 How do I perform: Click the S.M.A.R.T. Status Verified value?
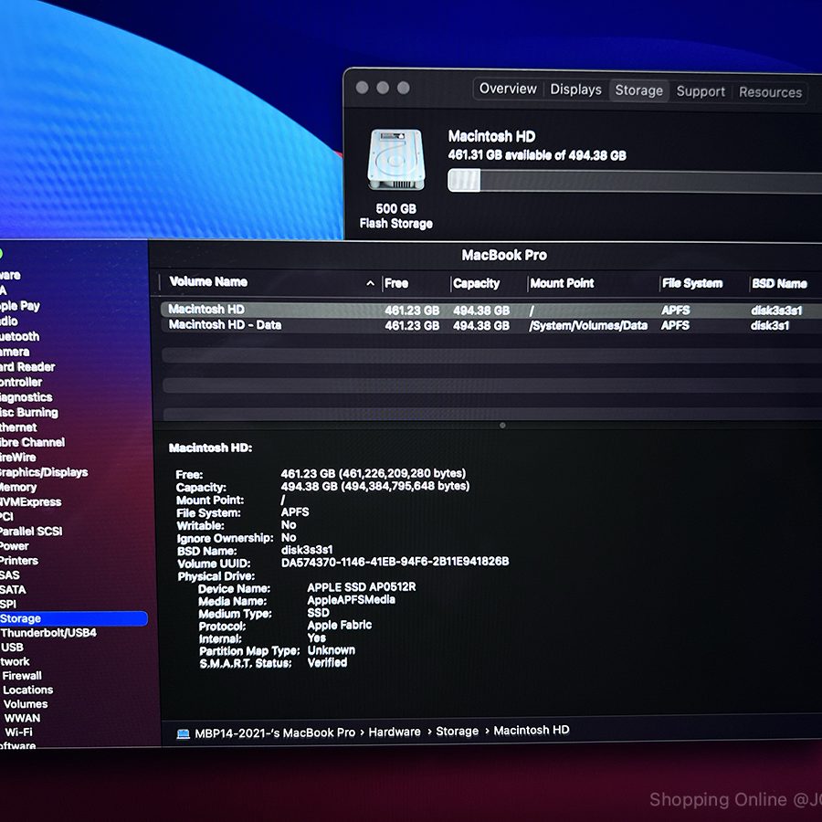pos(327,663)
